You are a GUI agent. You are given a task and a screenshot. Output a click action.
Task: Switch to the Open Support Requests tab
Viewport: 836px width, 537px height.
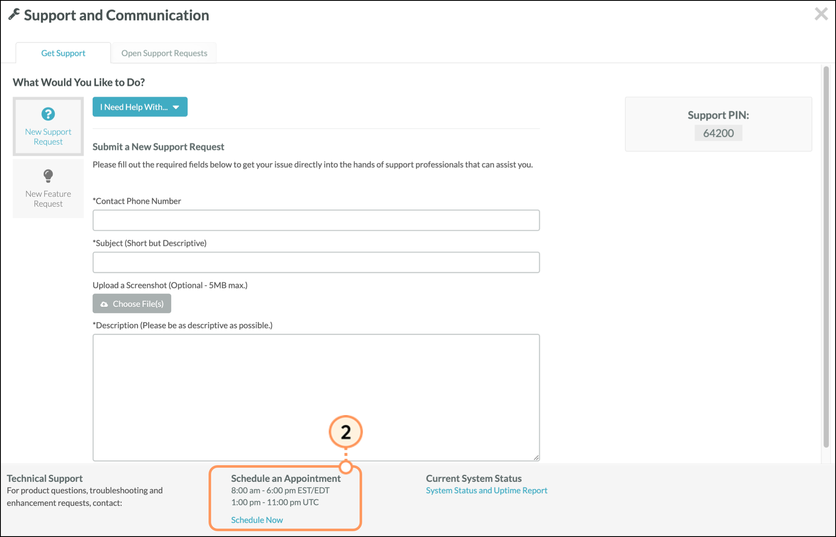tap(164, 53)
